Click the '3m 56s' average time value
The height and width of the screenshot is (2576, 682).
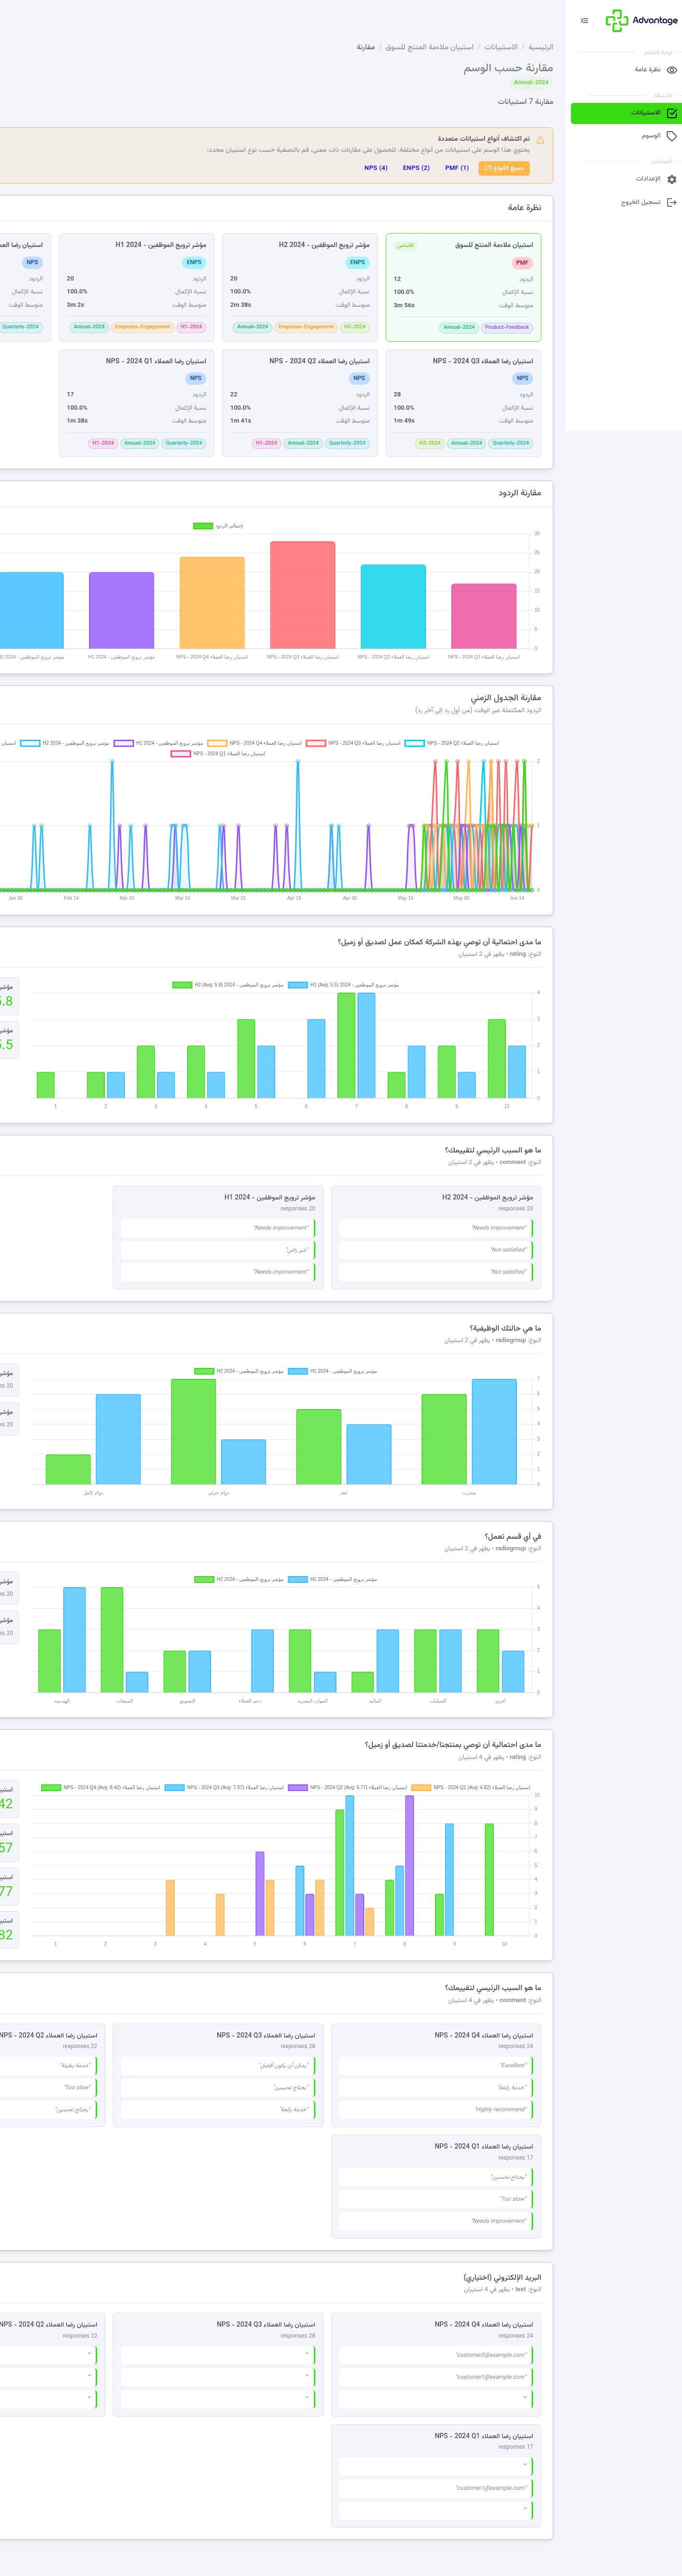404,305
